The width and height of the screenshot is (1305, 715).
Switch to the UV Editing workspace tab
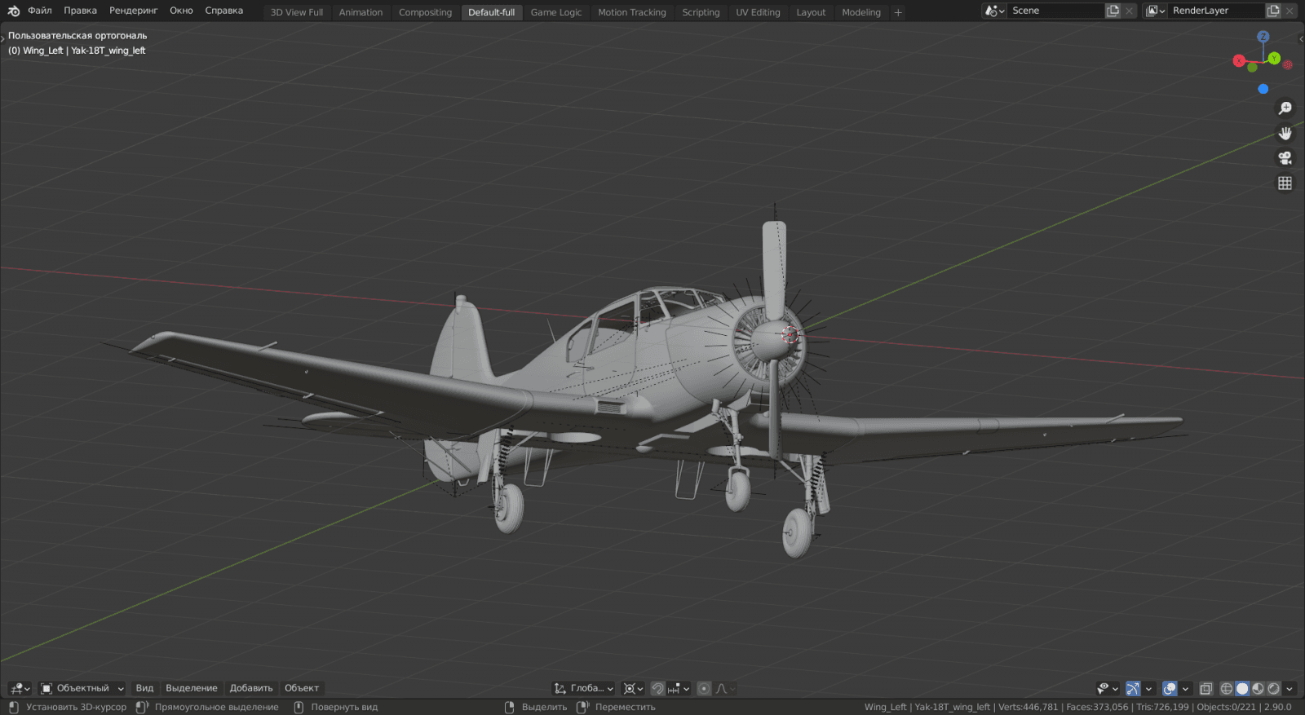[758, 12]
